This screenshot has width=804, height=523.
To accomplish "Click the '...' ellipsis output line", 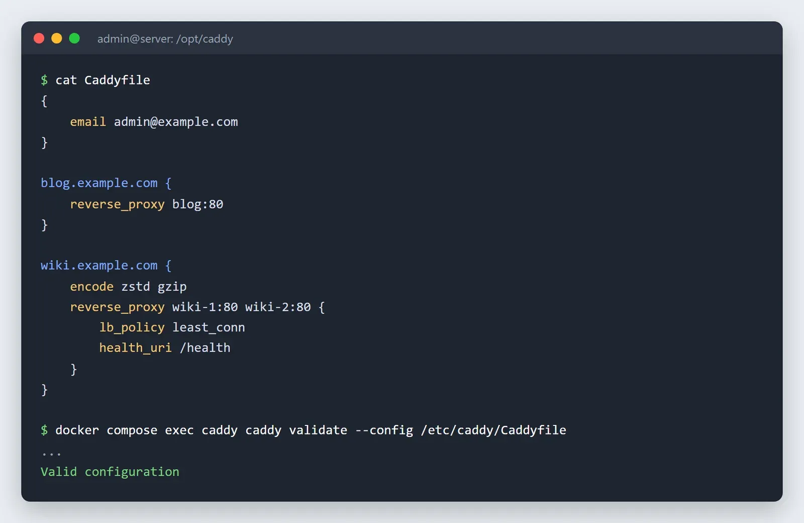I will tap(51, 454).
